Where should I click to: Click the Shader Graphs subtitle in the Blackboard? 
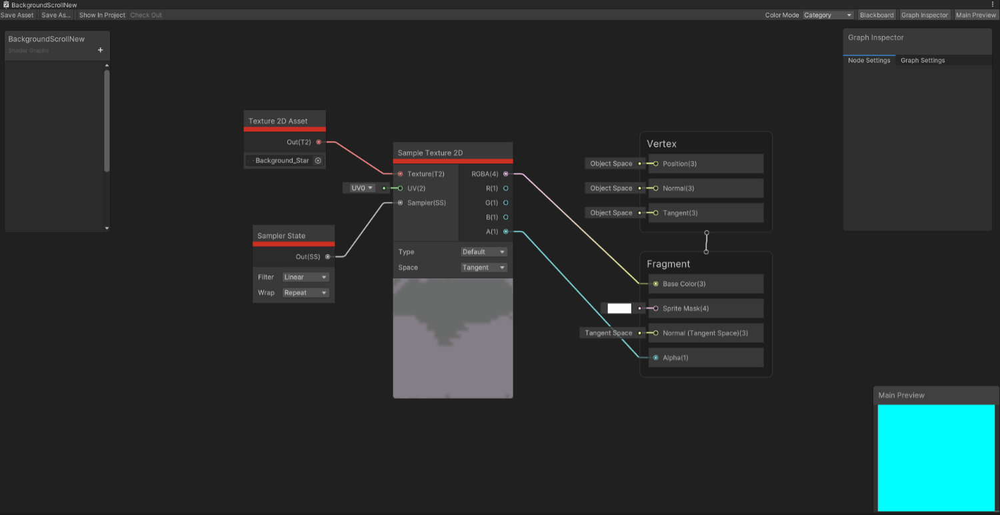29,51
